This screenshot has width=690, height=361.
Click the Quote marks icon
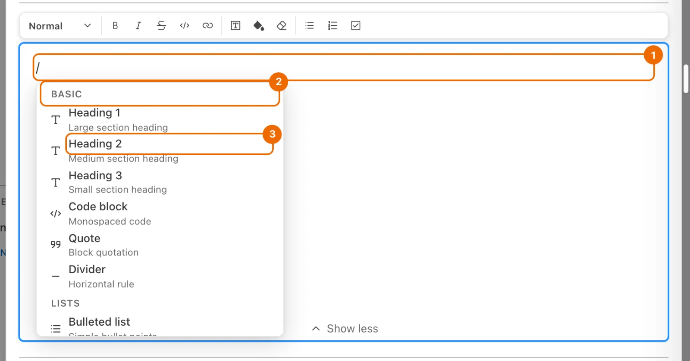pos(56,244)
